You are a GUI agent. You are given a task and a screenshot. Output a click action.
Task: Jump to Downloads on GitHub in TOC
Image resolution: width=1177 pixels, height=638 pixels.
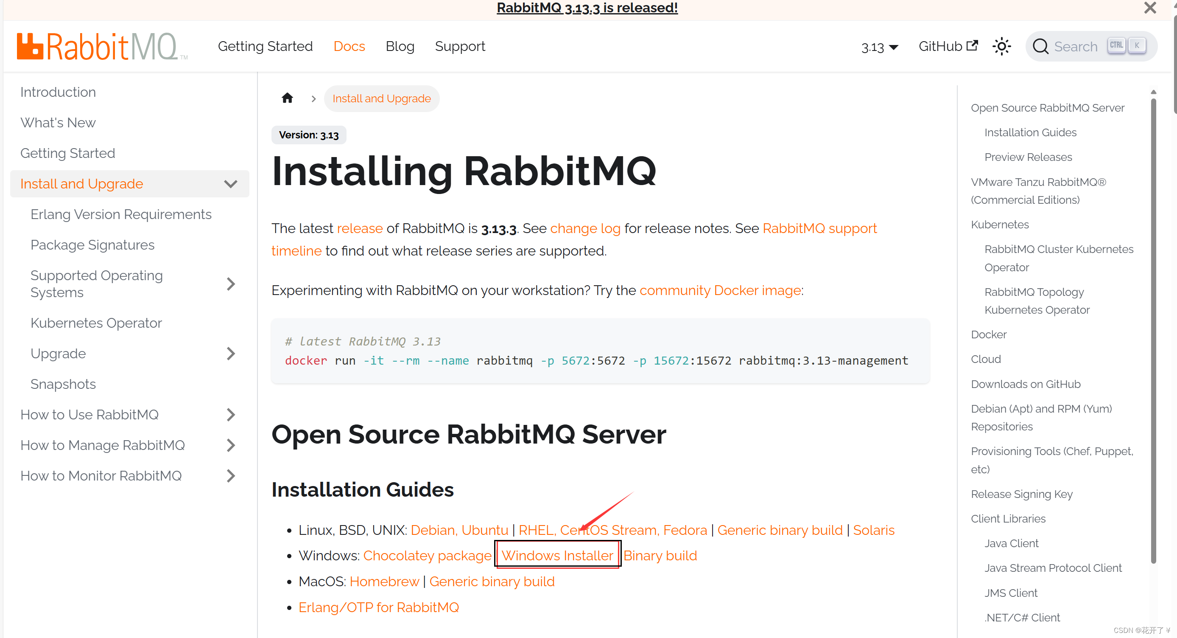(1025, 385)
